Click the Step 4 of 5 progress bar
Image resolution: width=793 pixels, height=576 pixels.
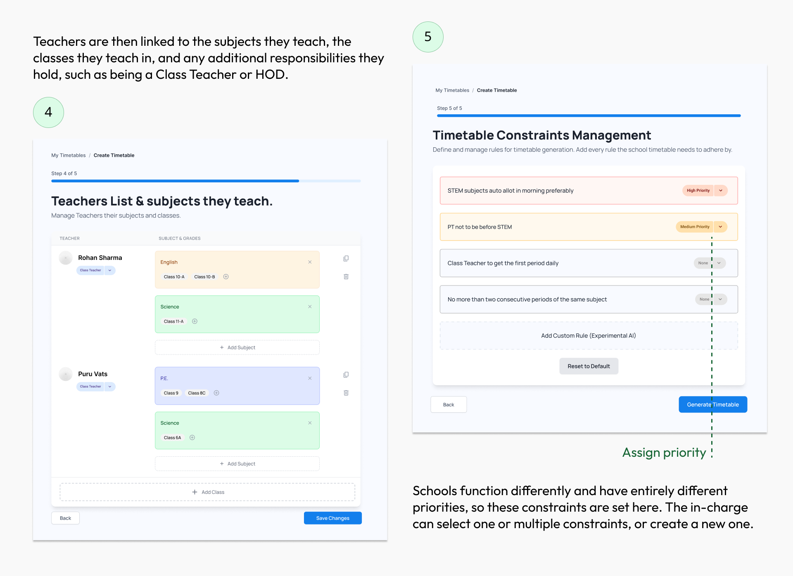pyautogui.click(x=206, y=181)
